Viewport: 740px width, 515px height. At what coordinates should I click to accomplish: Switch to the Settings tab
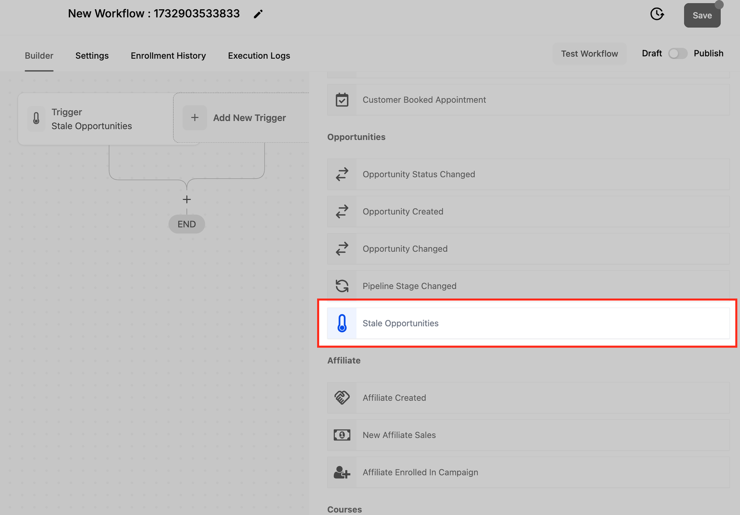click(x=92, y=55)
